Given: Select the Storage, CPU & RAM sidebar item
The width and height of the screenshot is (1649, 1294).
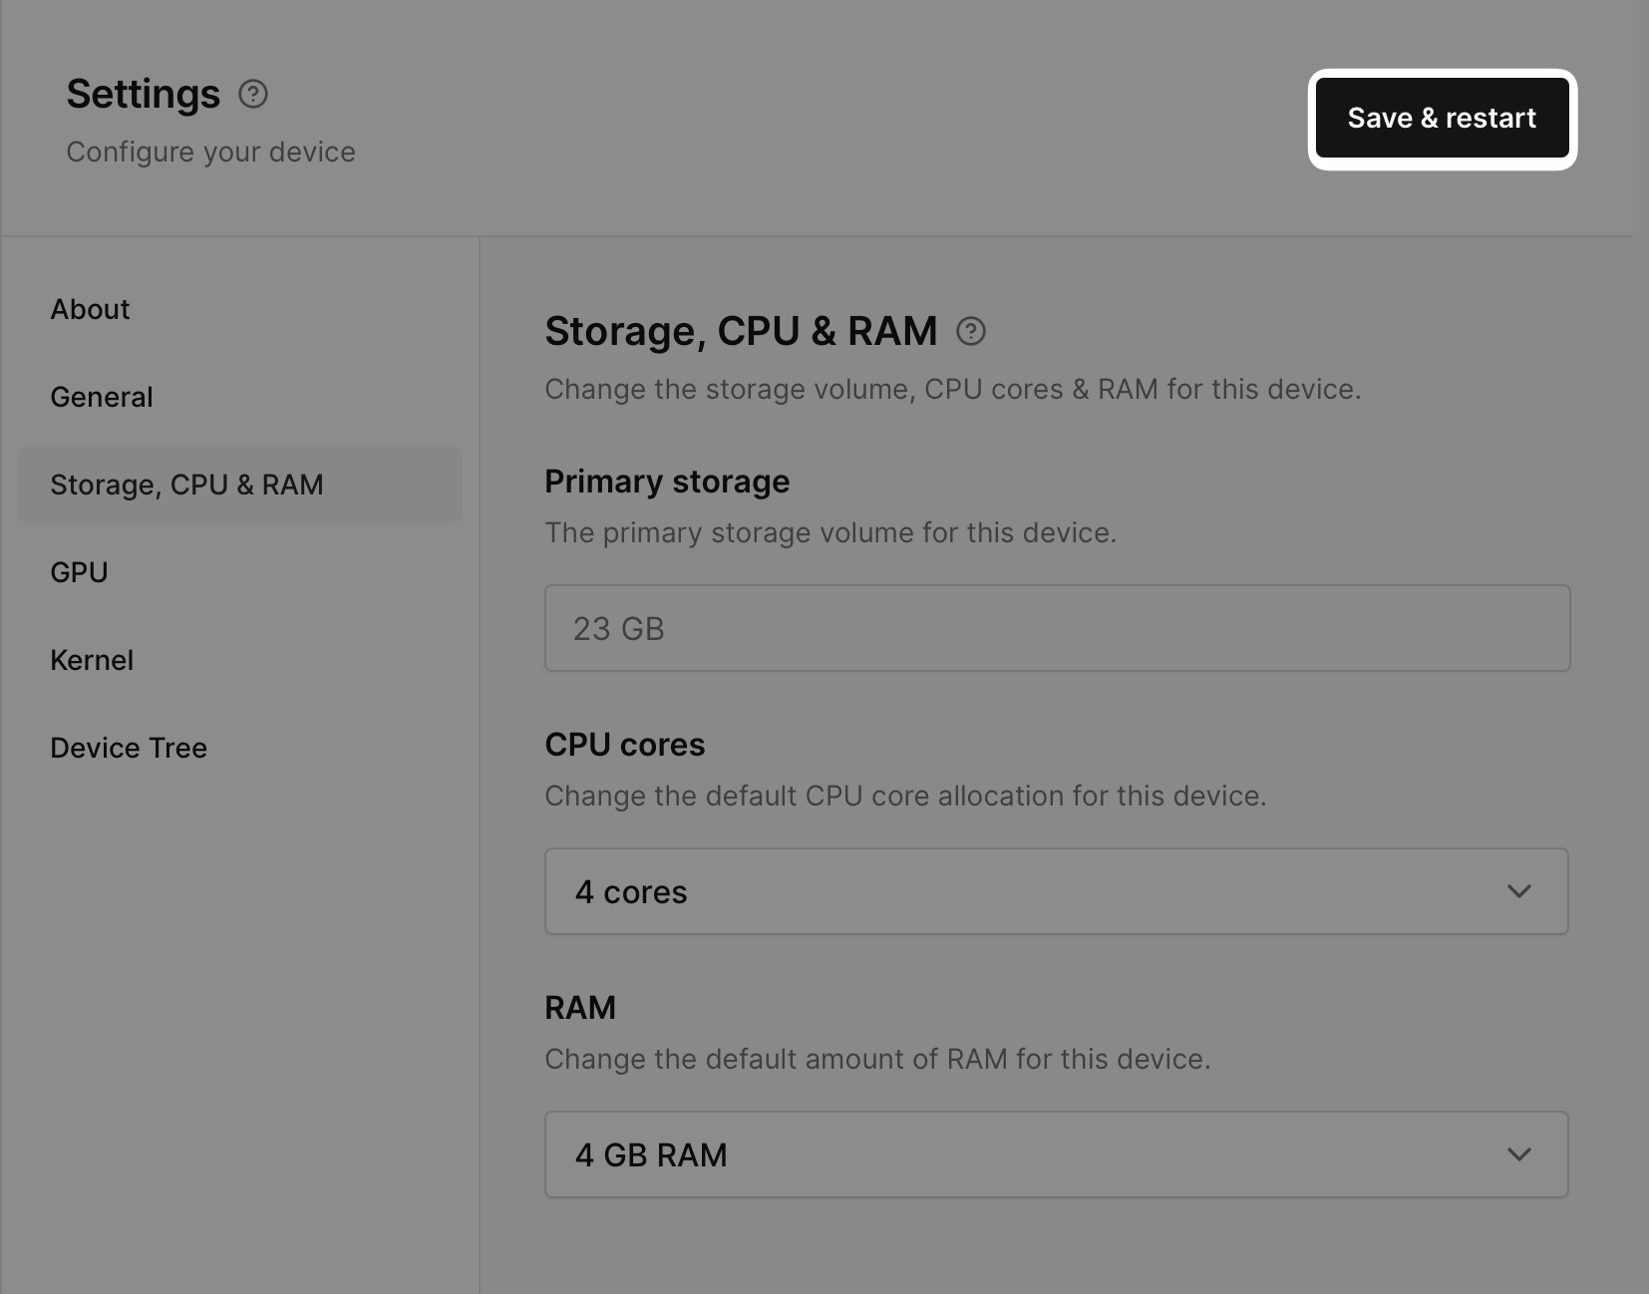Looking at the screenshot, I should click(187, 485).
